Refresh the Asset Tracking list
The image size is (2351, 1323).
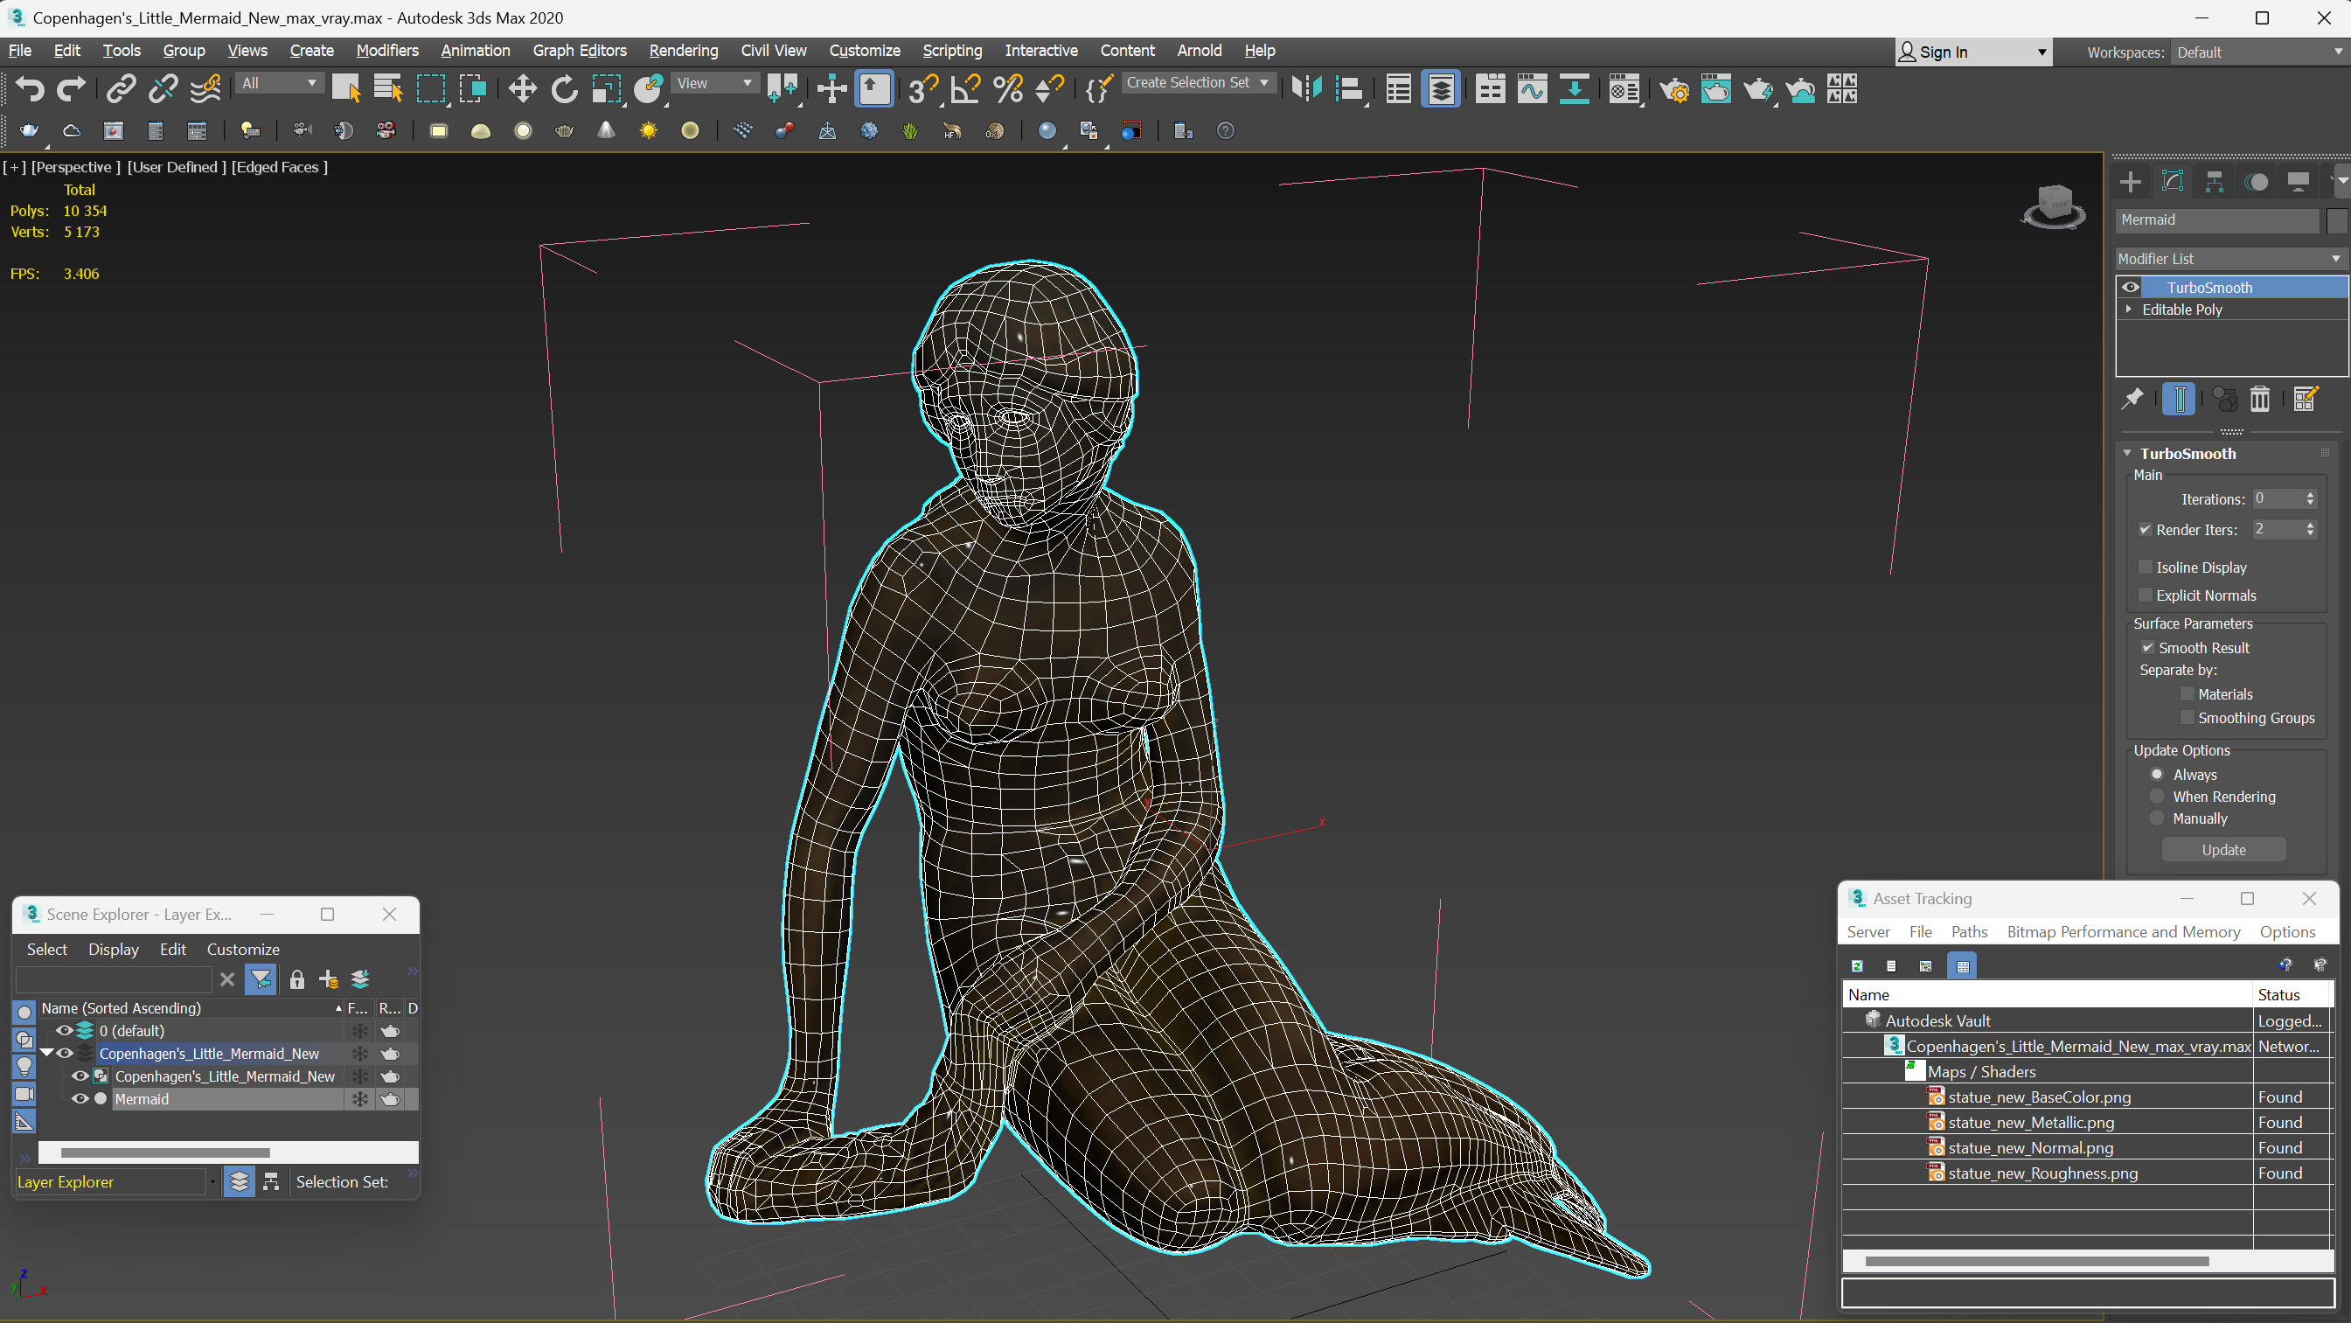click(x=1857, y=965)
